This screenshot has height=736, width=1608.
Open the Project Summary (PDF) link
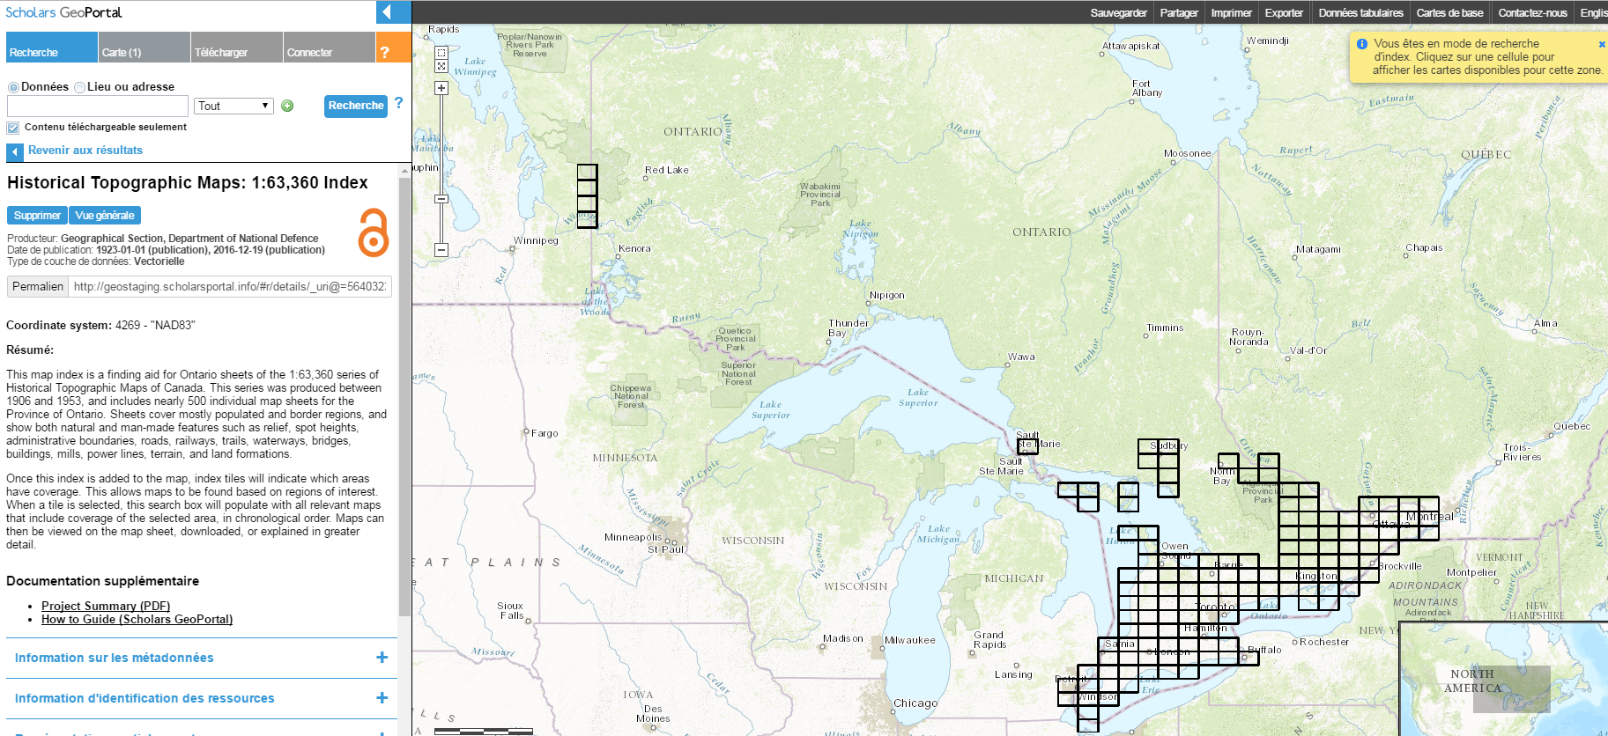106,606
